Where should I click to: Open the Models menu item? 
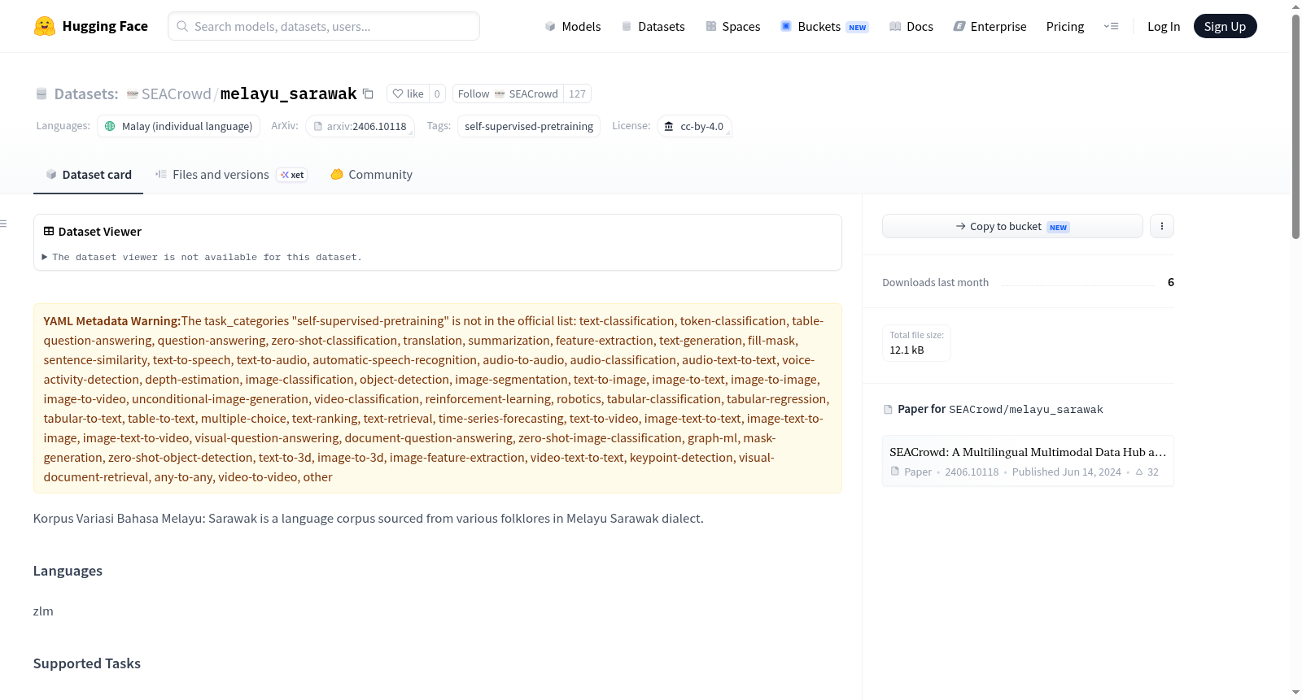point(573,26)
